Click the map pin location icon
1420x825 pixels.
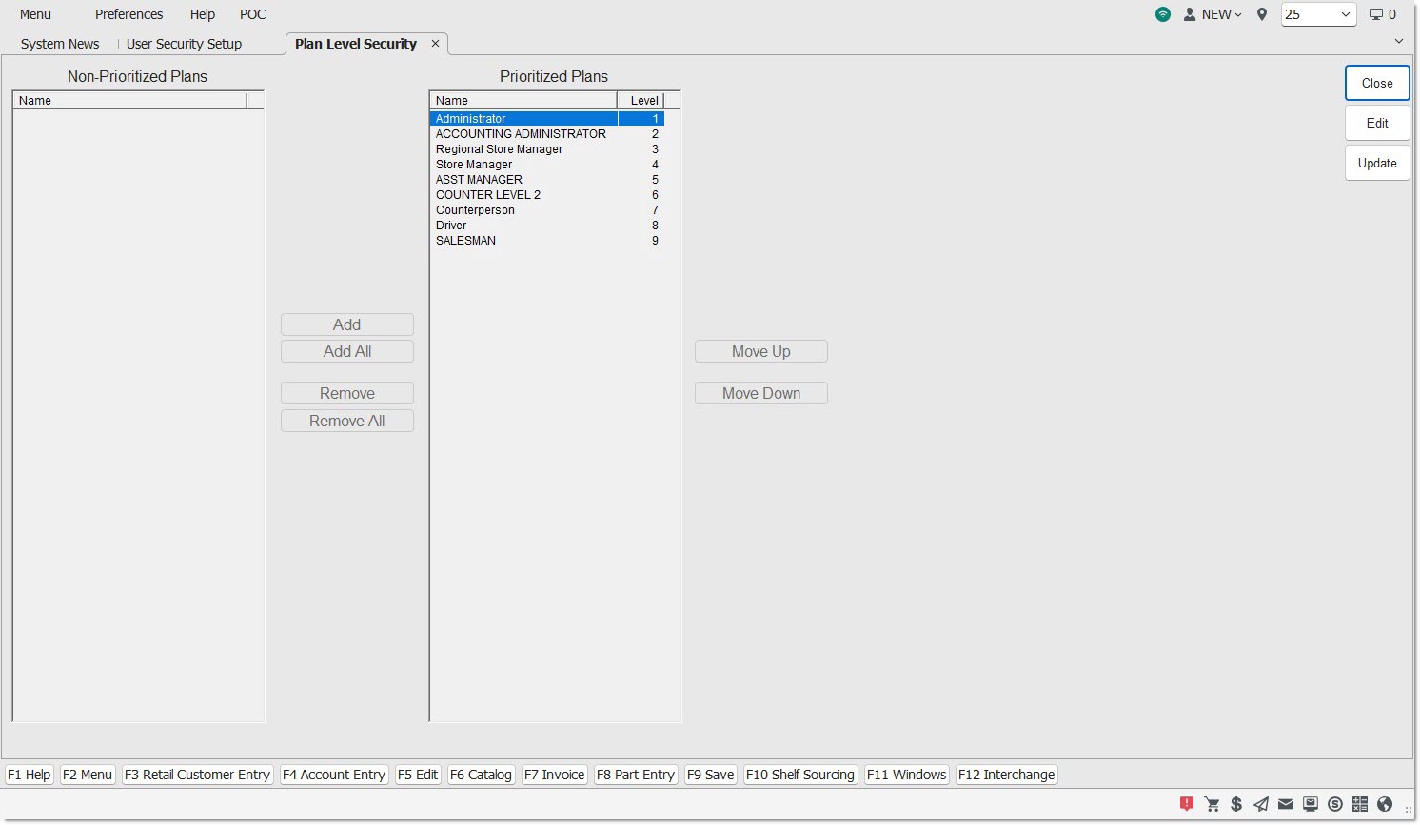[1262, 14]
